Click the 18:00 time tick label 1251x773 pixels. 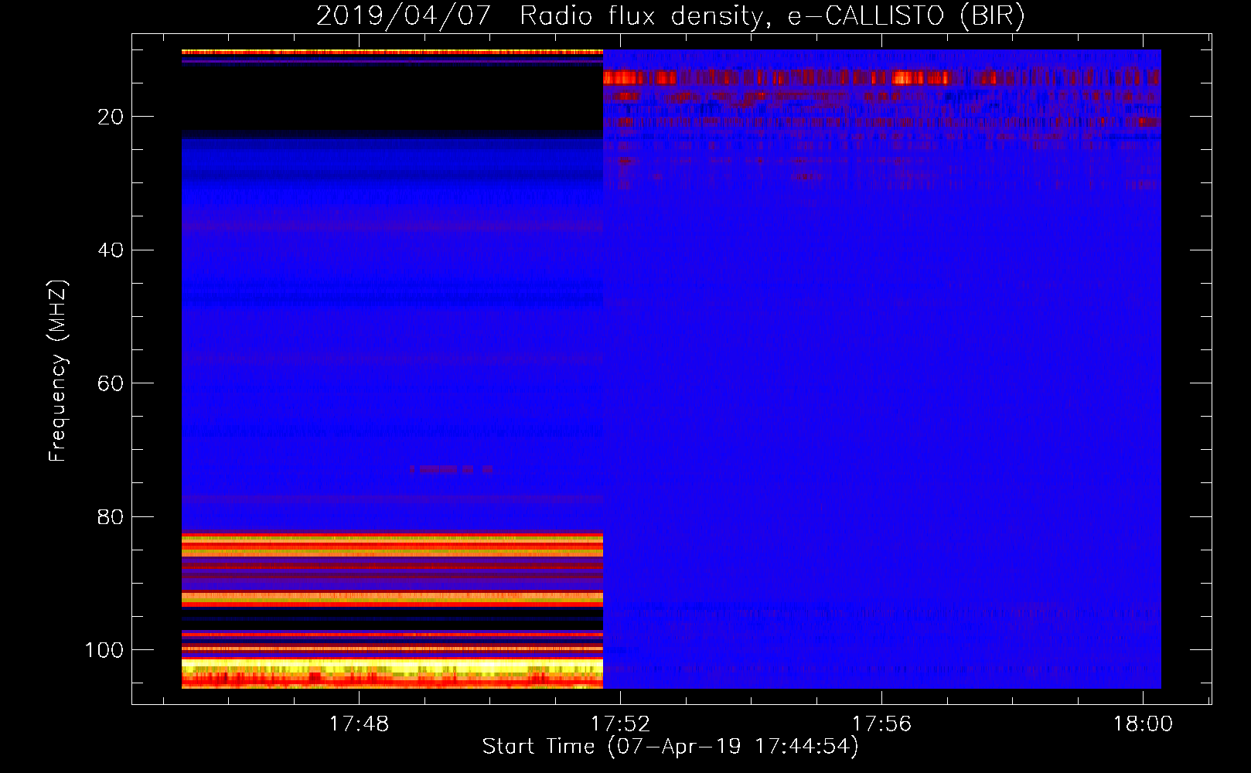pos(1143,724)
